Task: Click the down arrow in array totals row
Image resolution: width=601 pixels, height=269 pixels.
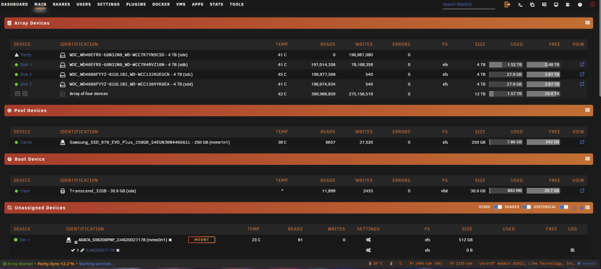Action: tap(17, 94)
